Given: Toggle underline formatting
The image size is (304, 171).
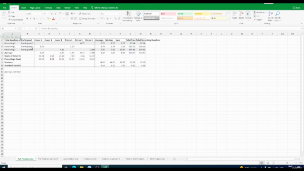Looking at the screenshot, I should point(34,19).
